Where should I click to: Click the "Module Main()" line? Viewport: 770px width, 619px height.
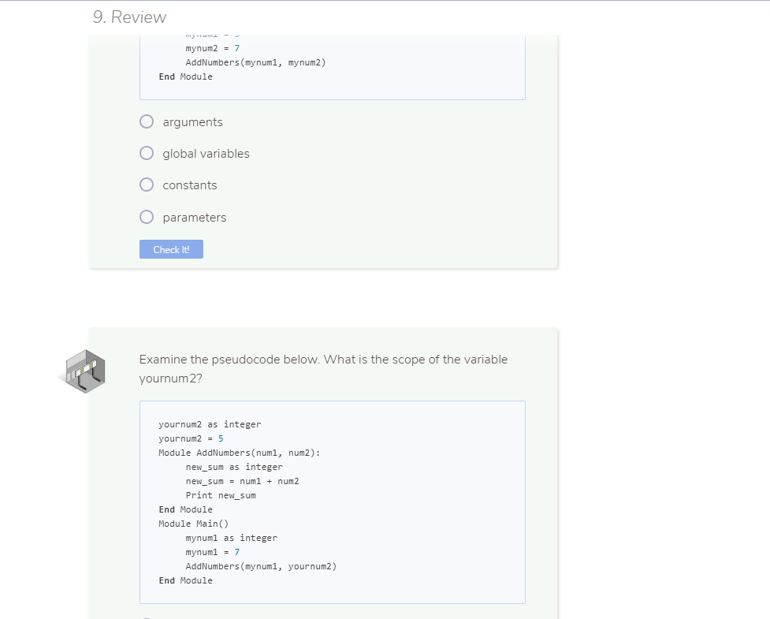[195, 524]
